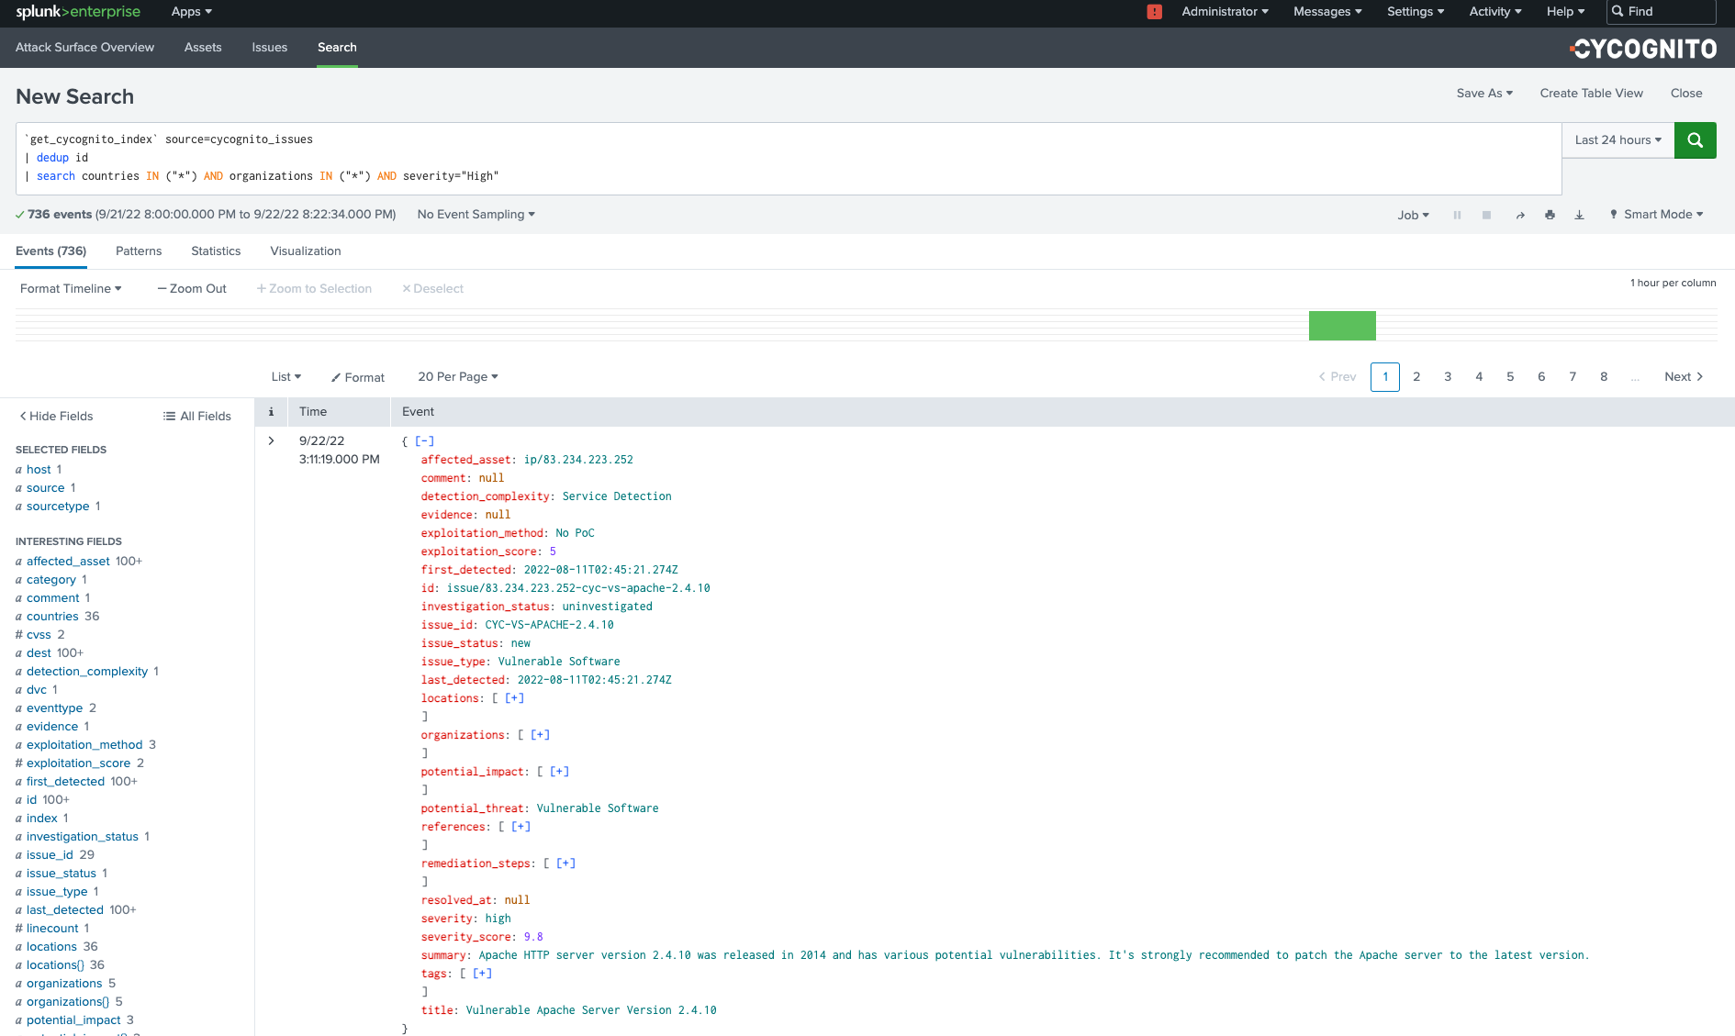Click the CyCognito logo
Image resolution: width=1735 pixels, height=1036 pixels.
tap(1643, 49)
